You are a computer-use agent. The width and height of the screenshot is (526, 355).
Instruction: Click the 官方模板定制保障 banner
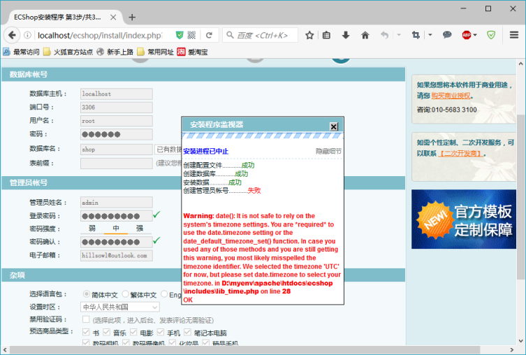[x=464, y=219]
